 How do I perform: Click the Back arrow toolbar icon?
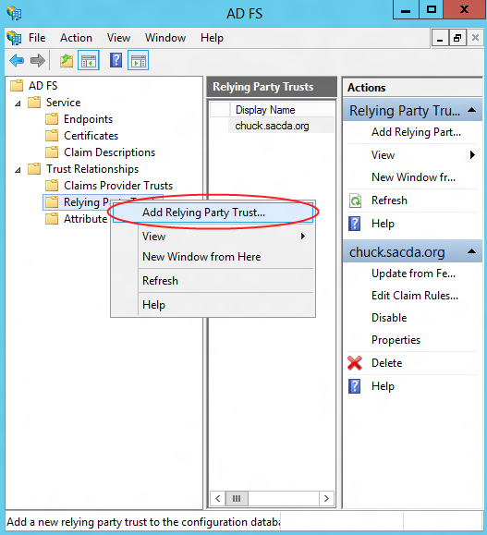point(17,61)
